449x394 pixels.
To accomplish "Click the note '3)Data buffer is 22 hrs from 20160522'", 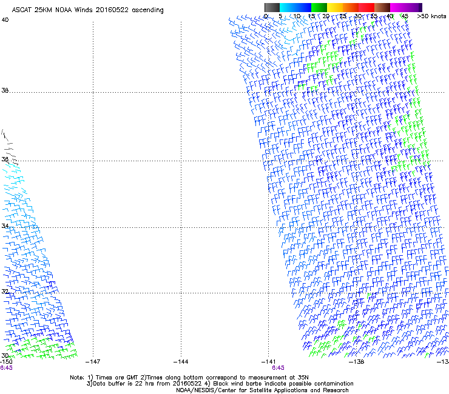I will (144, 384).
